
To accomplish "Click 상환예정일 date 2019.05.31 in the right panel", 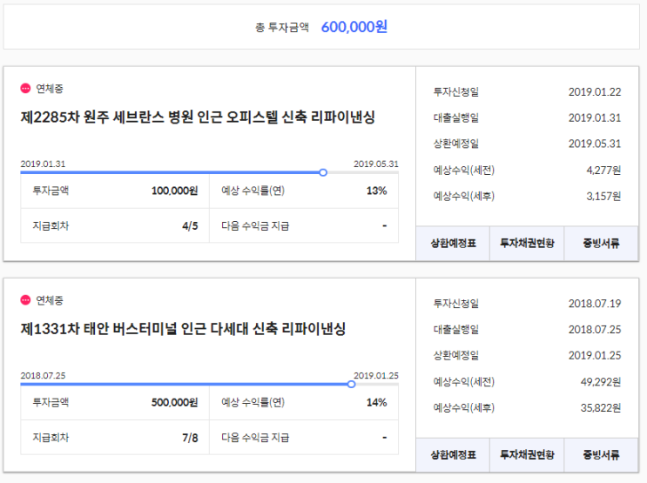I will [595, 144].
